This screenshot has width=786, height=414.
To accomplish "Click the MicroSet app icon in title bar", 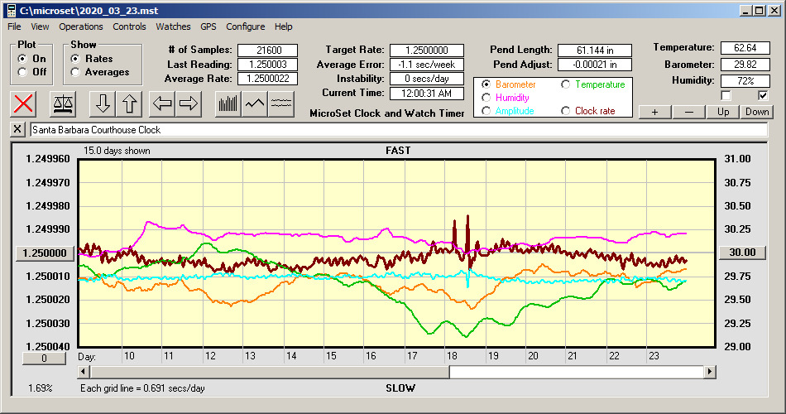I will tap(11, 11).
